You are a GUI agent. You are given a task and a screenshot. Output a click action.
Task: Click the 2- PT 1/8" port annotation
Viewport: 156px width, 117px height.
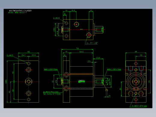coord(92,43)
